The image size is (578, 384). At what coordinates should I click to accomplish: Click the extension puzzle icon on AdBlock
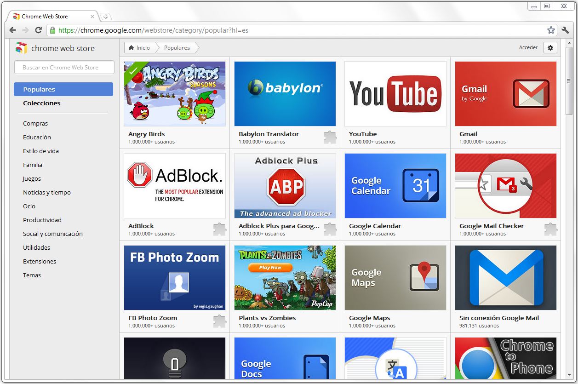[220, 229]
